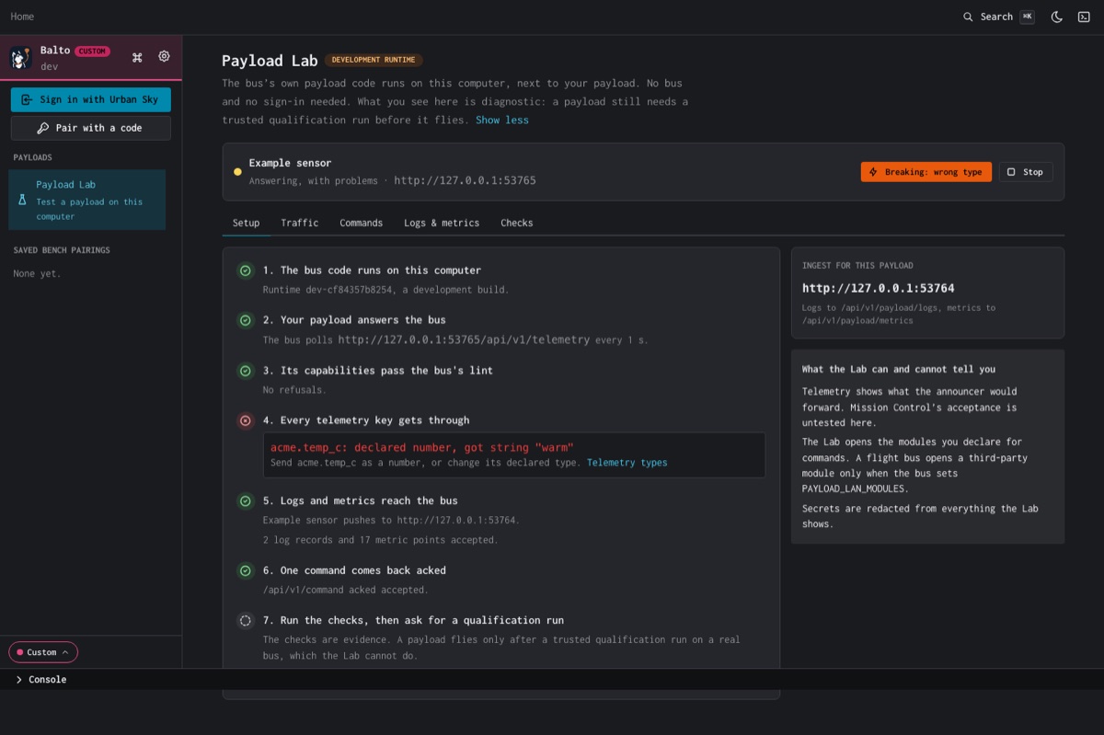Click the green check beside step 3
1104x735 pixels.
[246, 371]
